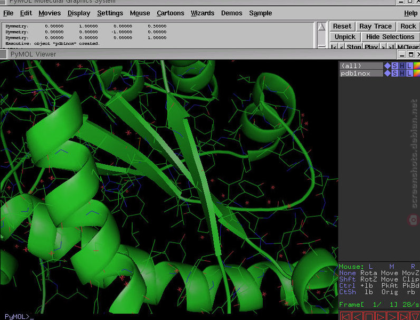This screenshot has height=320, width=420.
Task: Click step-back icon in viewer controls
Action: pyautogui.click(x=357, y=316)
